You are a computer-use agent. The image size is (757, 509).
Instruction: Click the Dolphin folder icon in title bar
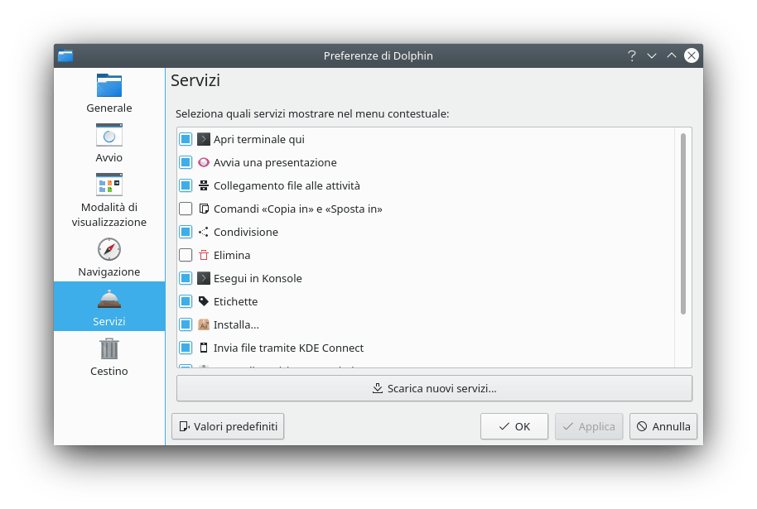(x=65, y=55)
